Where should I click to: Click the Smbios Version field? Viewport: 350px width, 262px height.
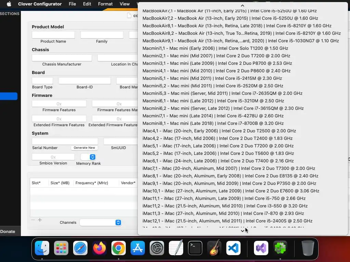(x=53, y=157)
